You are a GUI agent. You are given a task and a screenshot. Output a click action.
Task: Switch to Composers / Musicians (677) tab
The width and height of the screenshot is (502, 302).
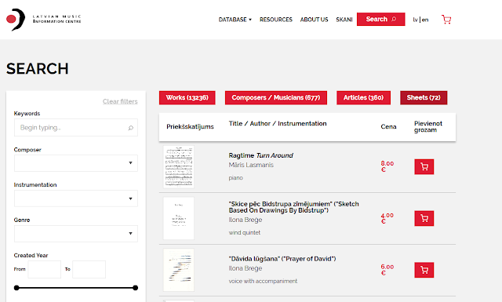276,98
